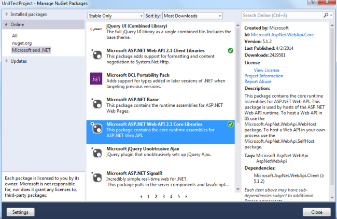Click the jQuery UI package icon
This screenshot has width=337, height=219.
pos(96,29)
